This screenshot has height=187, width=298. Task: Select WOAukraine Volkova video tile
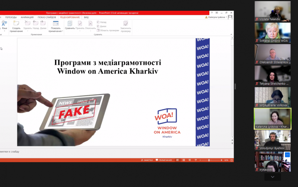pyautogui.click(x=273, y=97)
